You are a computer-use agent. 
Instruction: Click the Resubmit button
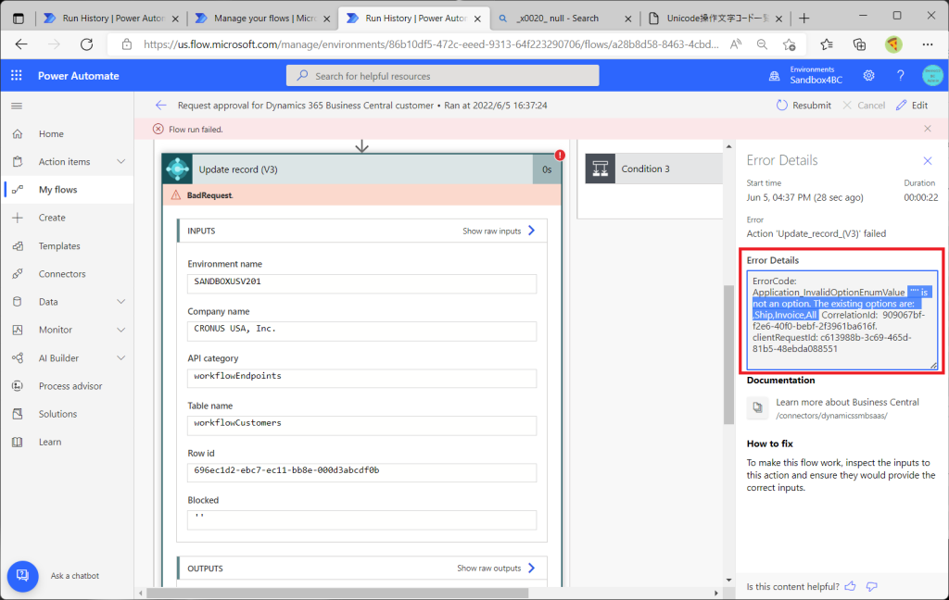803,106
